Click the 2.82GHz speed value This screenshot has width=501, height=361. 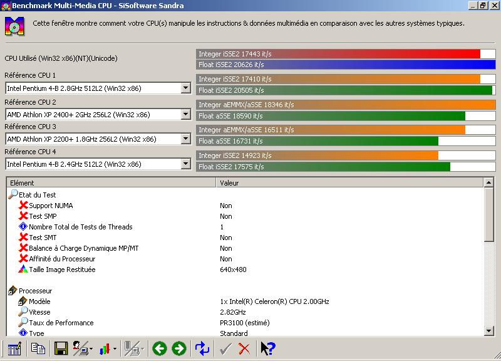[x=232, y=312]
